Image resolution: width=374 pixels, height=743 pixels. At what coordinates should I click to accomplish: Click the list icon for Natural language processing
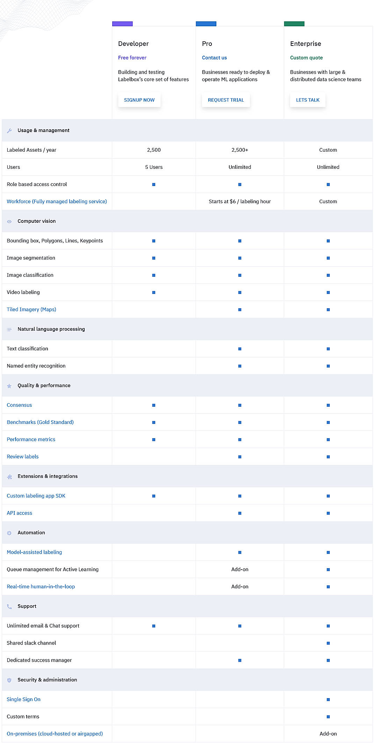[x=9, y=329]
